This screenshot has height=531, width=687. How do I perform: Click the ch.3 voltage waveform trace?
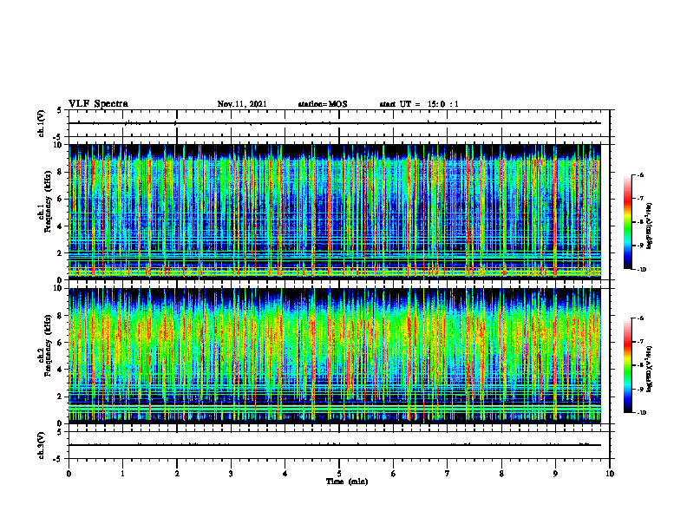tap(335, 445)
